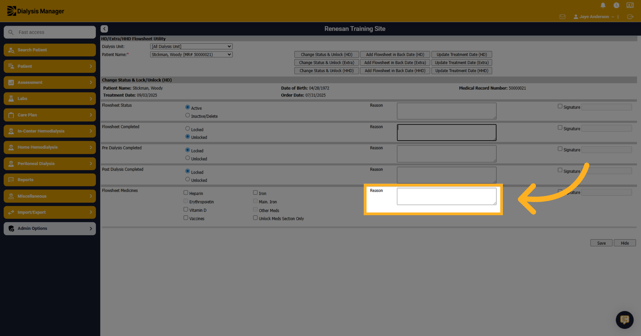
Task: Select Inactive/Delete flowsheet status
Action: 187,115
